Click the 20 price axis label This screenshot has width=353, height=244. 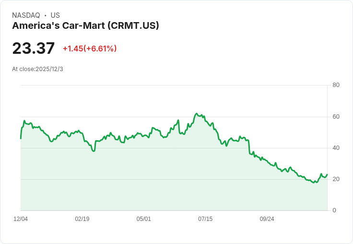336,179
